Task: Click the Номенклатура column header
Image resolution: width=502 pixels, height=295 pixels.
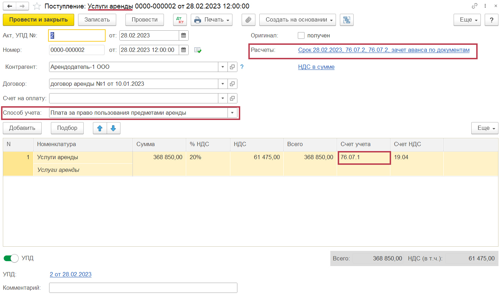Action: (x=83, y=144)
